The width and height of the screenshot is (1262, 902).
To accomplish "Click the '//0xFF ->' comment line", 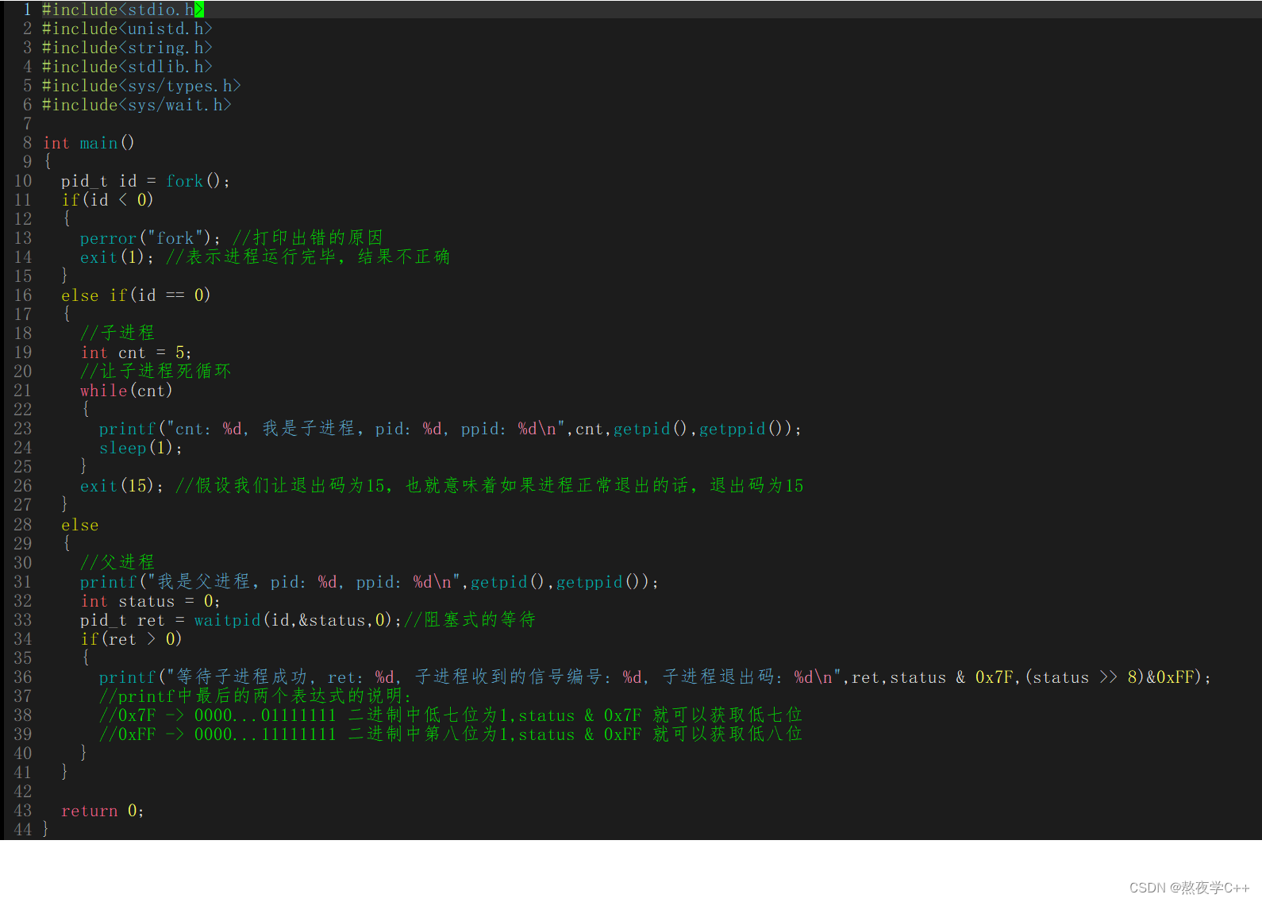I will point(450,734).
